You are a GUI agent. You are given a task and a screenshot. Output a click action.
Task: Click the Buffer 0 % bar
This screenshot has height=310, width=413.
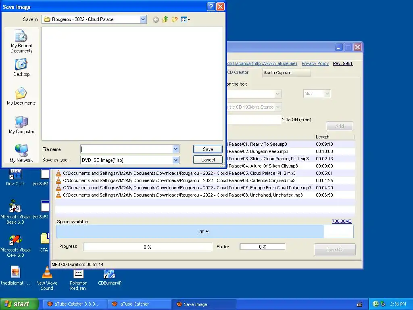tap(262, 247)
